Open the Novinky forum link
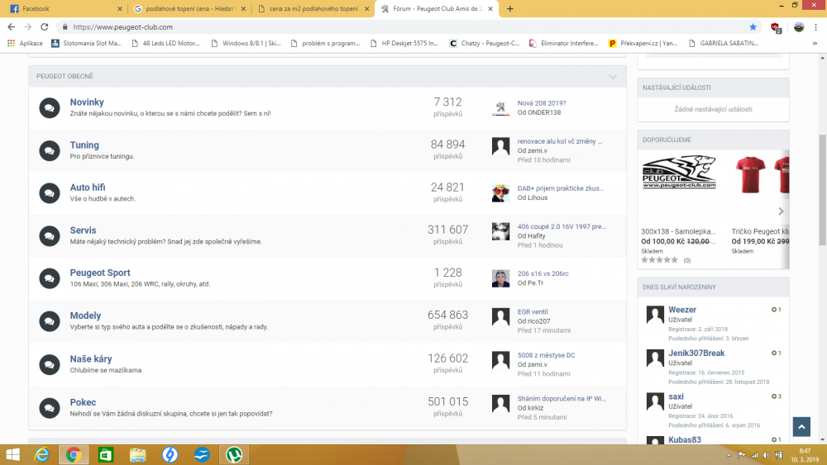 tap(87, 102)
